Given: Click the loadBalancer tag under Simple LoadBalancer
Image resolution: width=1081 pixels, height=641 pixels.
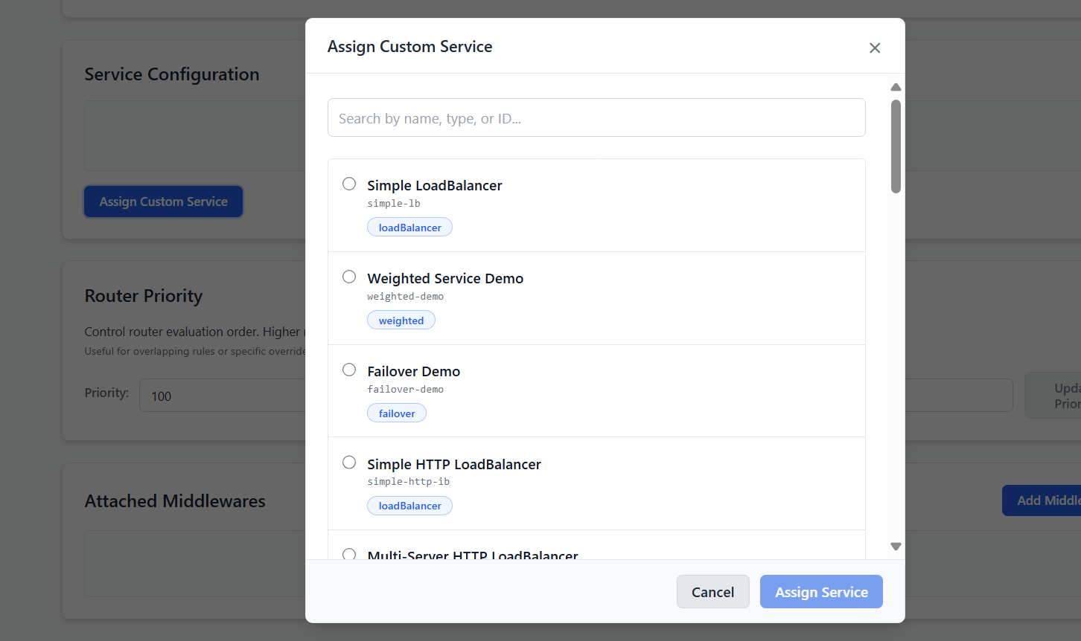Looking at the screenshot, I should [x=409, y=228].
